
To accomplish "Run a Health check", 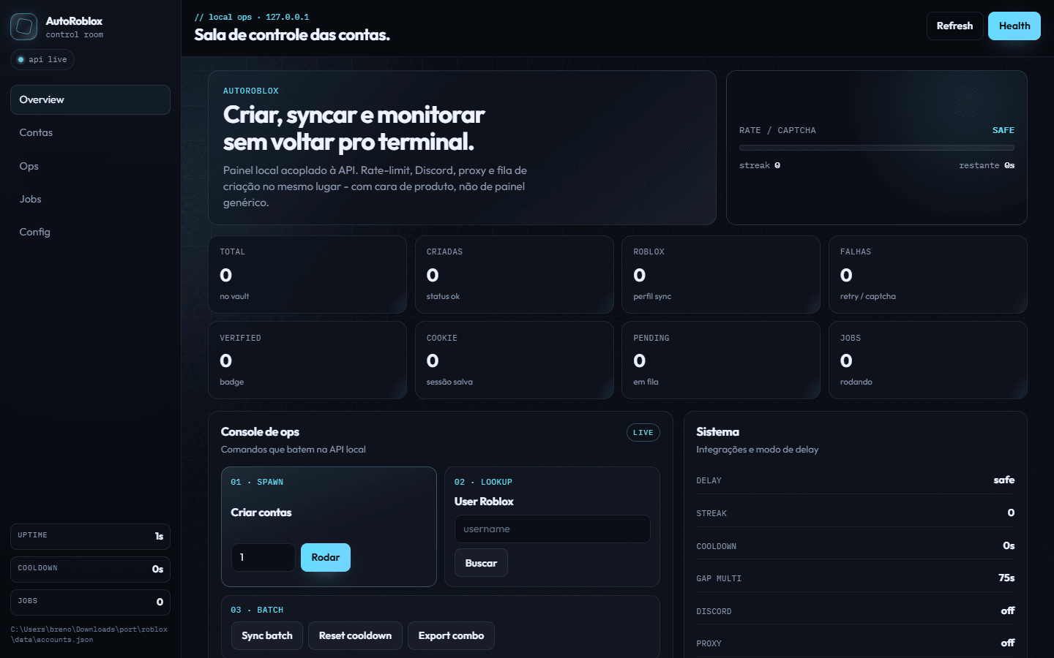I will pyautogui.click(x=1014, y=26).
